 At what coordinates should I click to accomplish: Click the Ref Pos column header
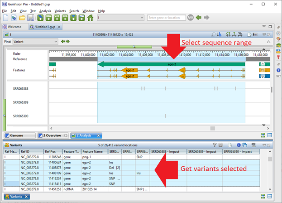[53, 151]
